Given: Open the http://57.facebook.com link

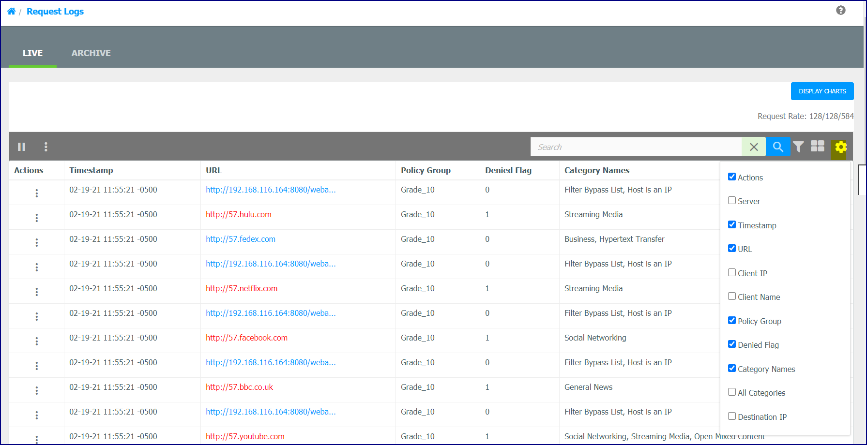Looking at the screenshot, I should pyautogui.click(x=247, y=338).
